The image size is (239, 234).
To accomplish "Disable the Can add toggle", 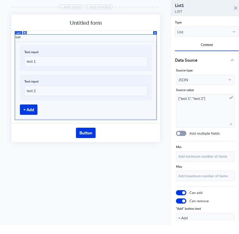I will pos(181,193).
